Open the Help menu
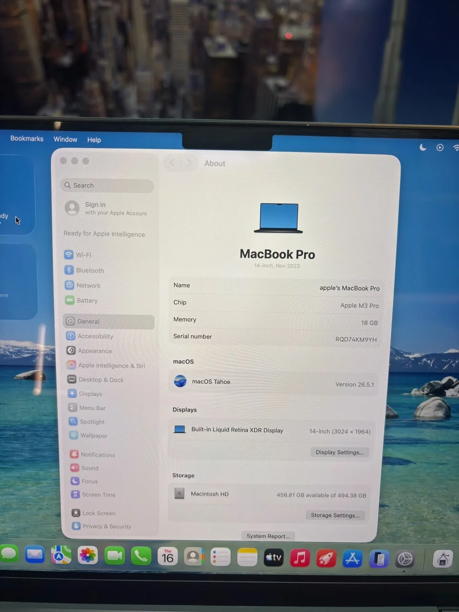 tap(94, 140)
